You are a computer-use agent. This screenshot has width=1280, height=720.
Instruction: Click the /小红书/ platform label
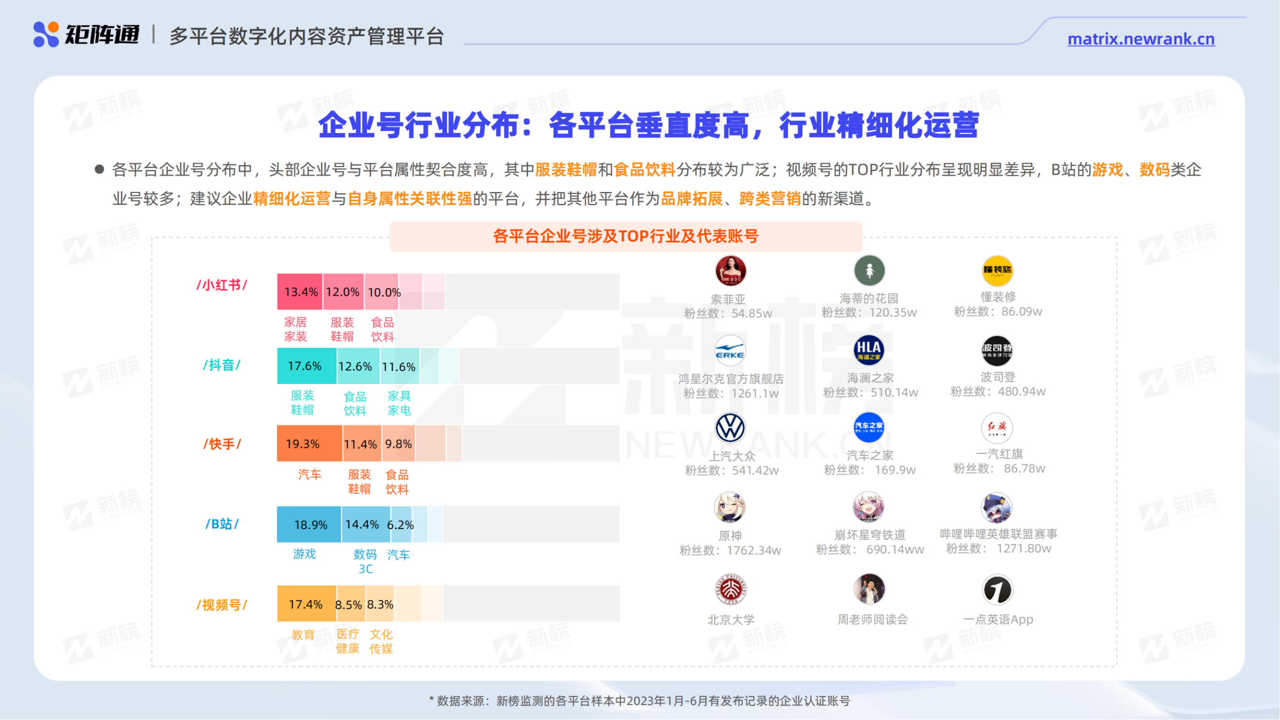tap(222, 285)
